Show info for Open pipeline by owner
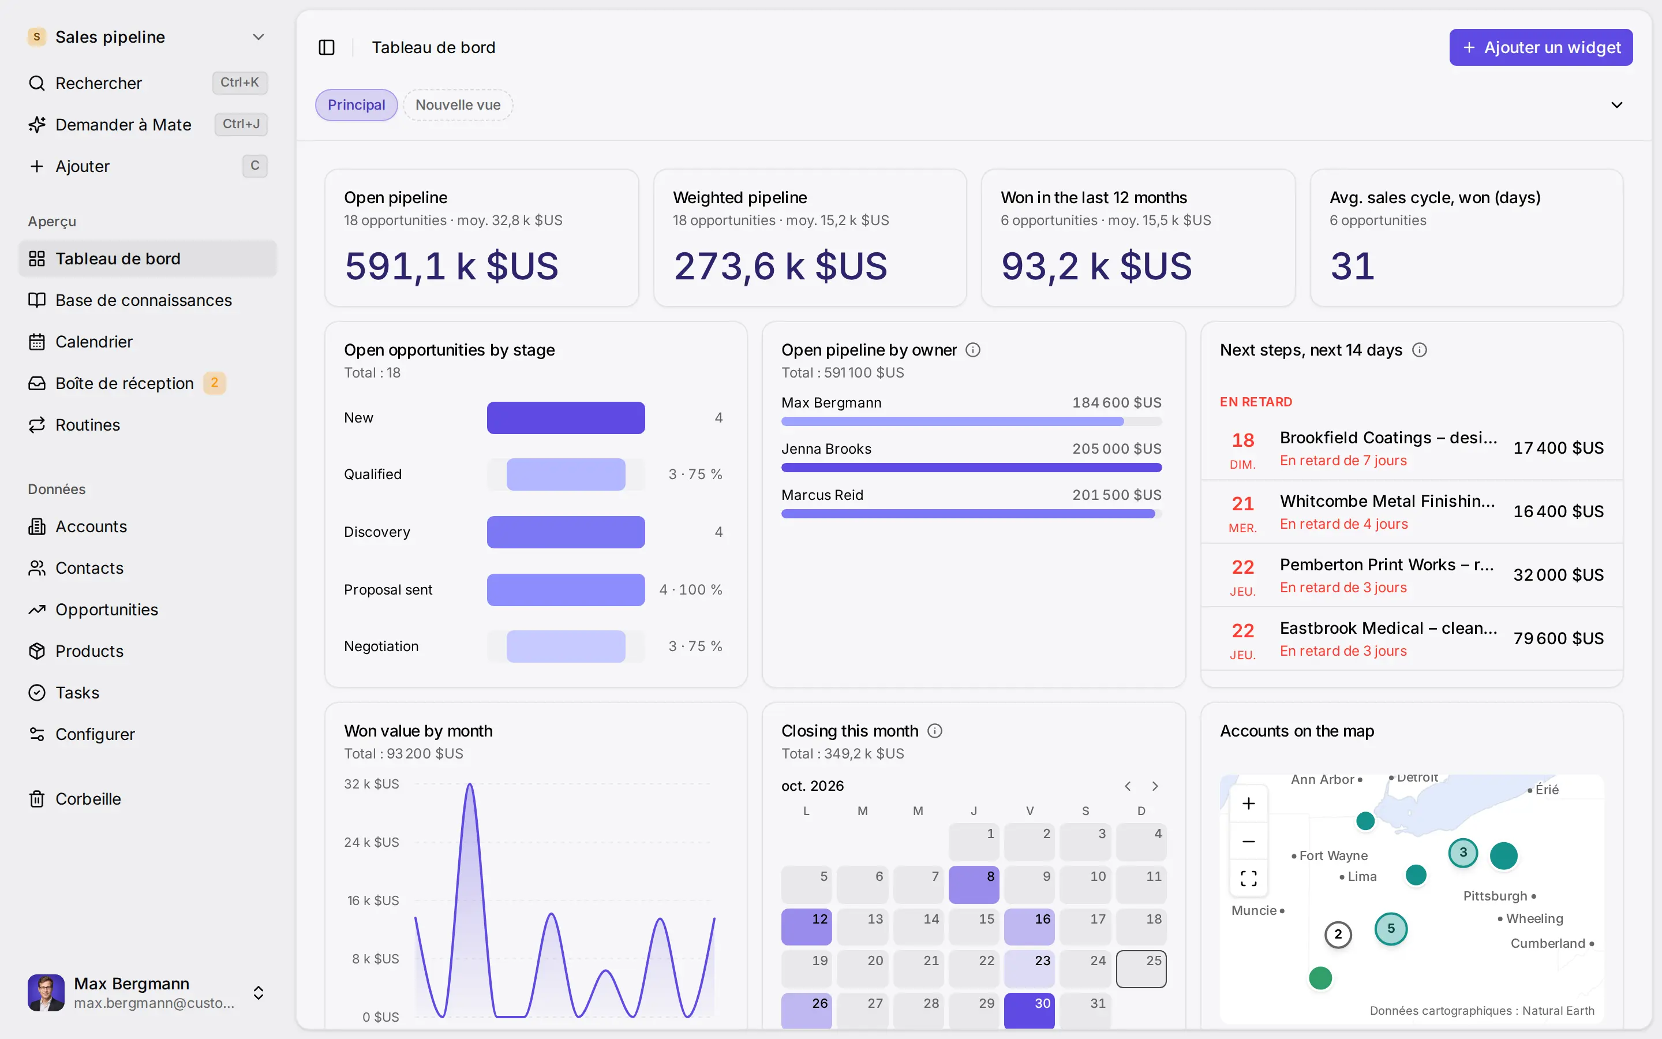Viewport: 1662px width, 1039px height. point(972,350)
